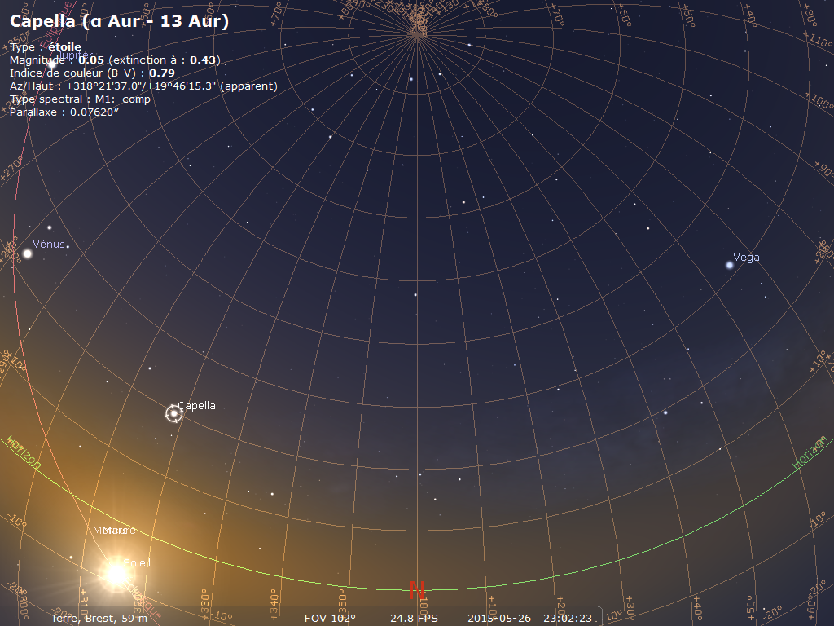Click the Véga text label

746,258
